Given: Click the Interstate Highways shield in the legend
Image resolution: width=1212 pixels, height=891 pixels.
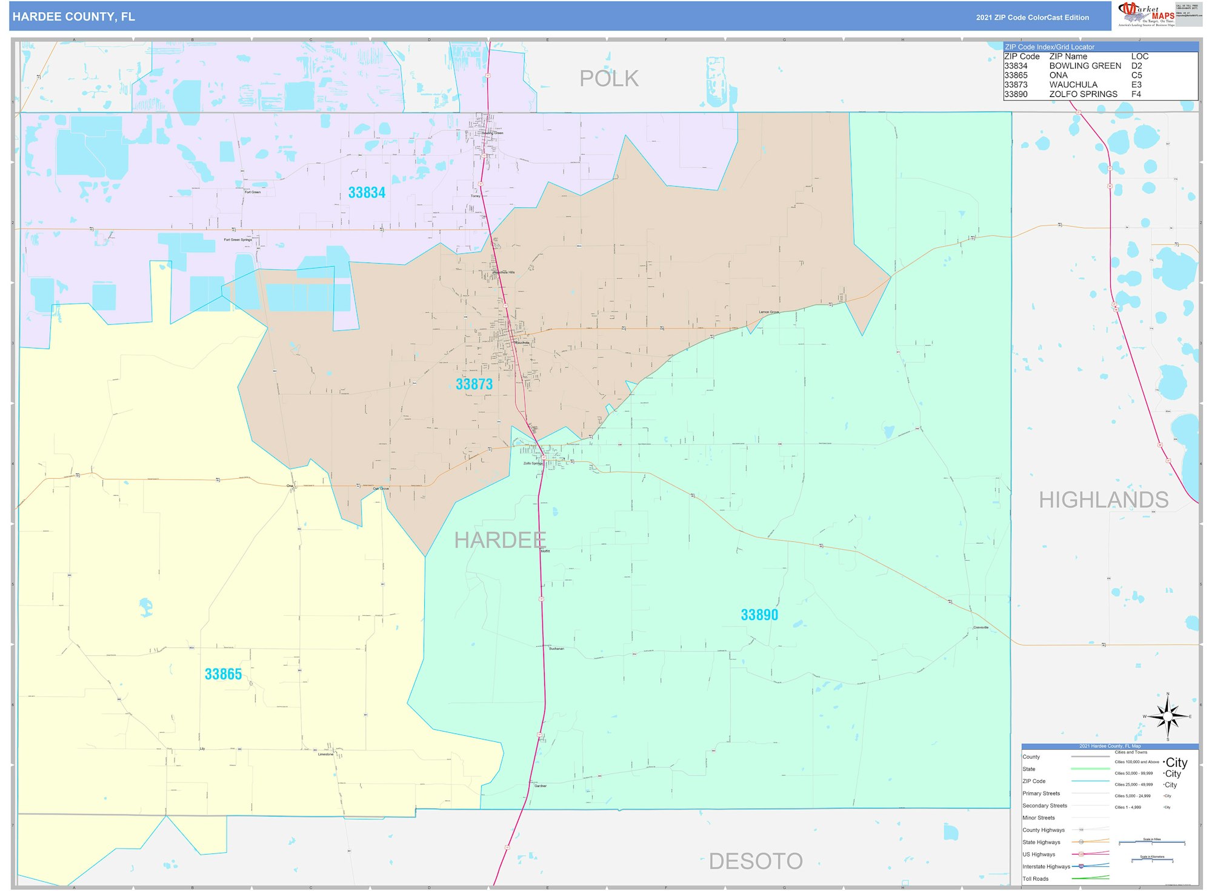Looking at the screenshot, I should (x=1082, y=866).
